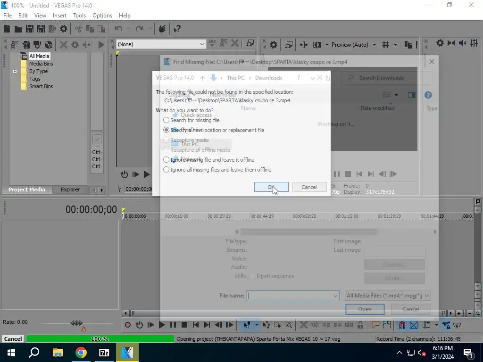The width and height of the screenshot is (483, 362).
Task: Open the Options menu
Action: coord(102,16)
